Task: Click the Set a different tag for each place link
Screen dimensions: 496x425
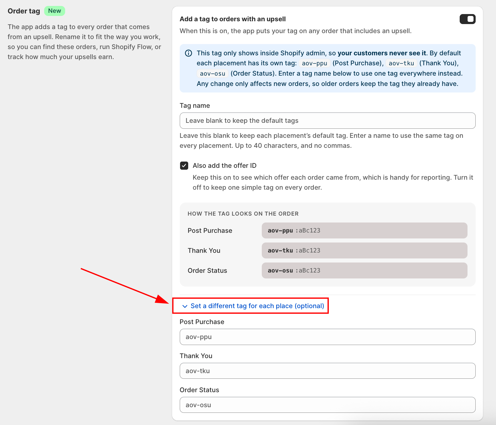Action: tap(257, 306)
